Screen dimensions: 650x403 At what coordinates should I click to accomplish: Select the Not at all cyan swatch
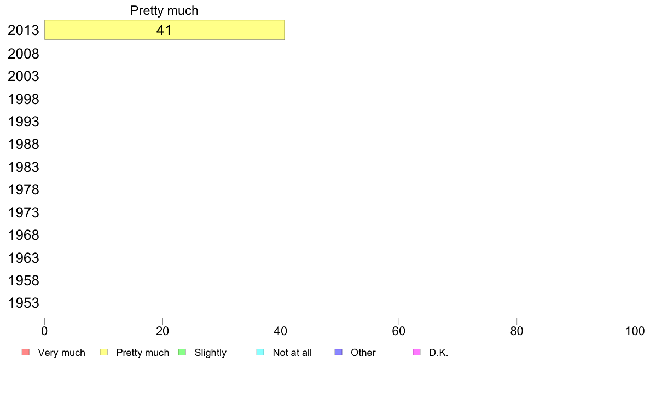pyautogui.click(x=260, y=352)
